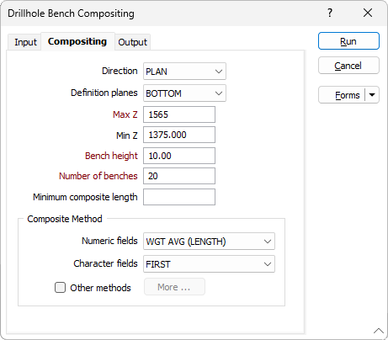The image size is (388, 340).
Task: Expand the Numeric fields combo box
Action: (x=209, y=242)
